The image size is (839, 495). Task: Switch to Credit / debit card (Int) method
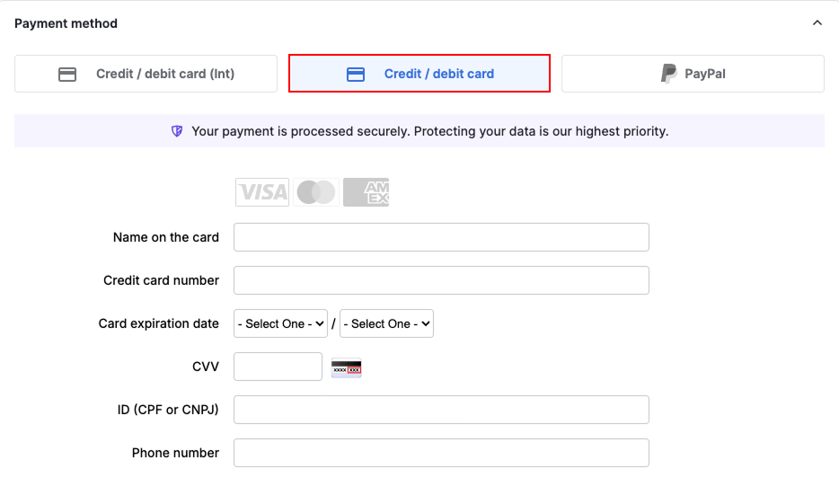146,74
